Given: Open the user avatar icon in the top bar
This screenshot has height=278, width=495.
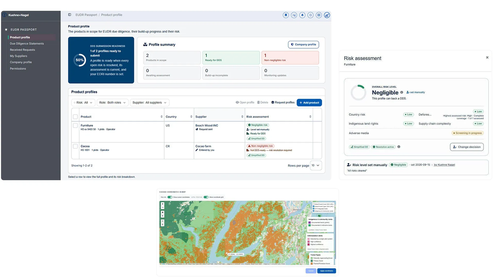Looking at the screenshot, I should [327, 15].
